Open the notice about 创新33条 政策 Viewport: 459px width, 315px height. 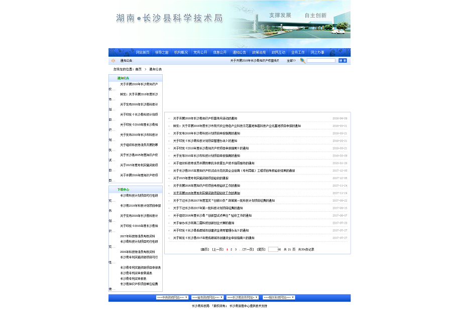(224, 201)
